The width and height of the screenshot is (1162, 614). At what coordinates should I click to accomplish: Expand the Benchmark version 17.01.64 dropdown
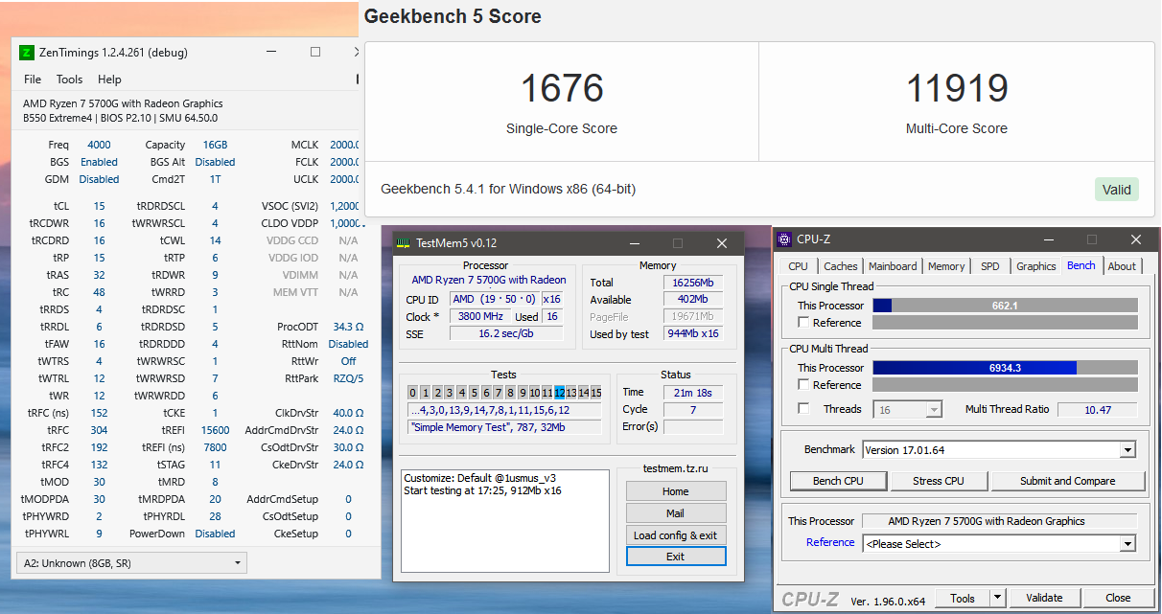click(x=998, y=449)
